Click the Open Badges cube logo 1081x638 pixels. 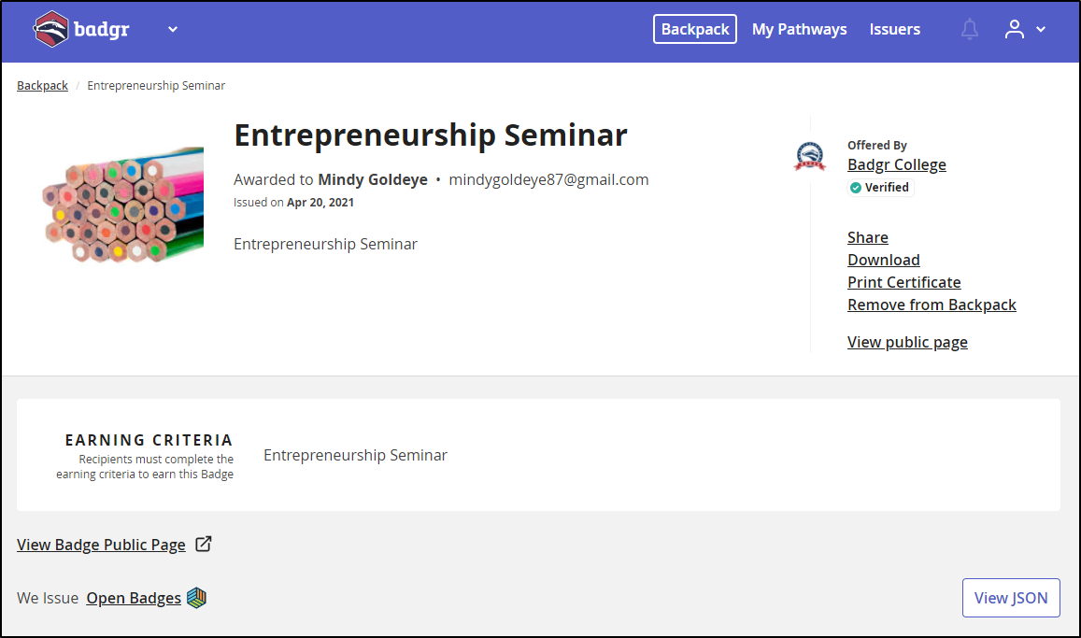point(196,597)
